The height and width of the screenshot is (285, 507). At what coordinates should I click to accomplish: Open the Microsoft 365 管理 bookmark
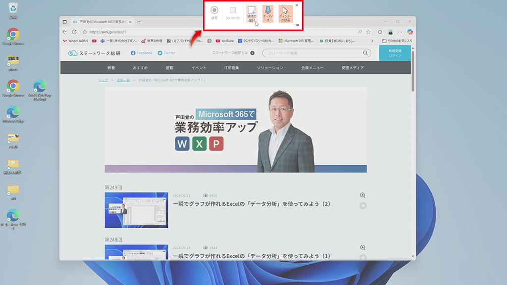296,41
